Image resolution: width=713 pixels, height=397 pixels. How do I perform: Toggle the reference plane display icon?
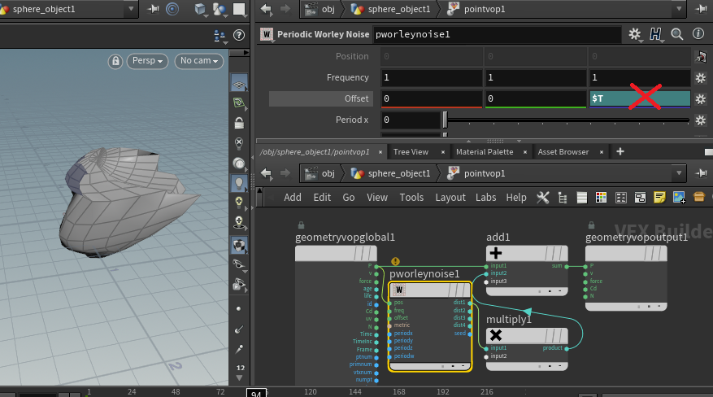coord(239,84)
